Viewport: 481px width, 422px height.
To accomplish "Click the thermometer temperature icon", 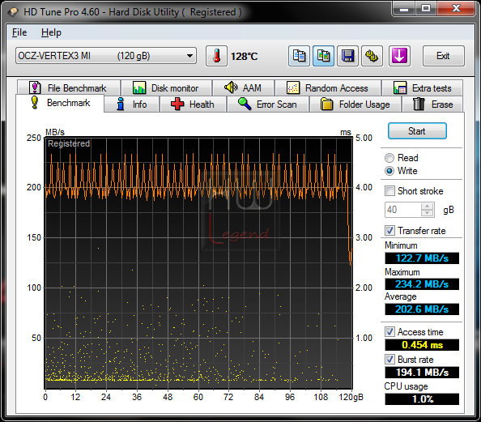I will pos(216,56).
